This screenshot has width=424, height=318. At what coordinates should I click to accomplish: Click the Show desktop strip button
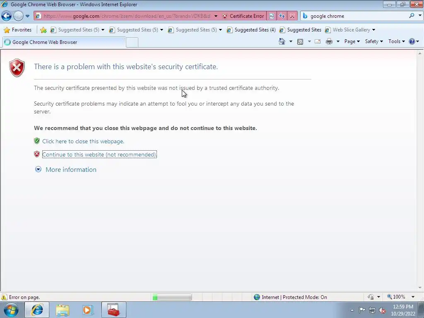click(x=421, y=310)
